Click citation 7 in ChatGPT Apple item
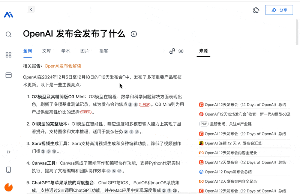300x194 pixels. tap(169, 191)
